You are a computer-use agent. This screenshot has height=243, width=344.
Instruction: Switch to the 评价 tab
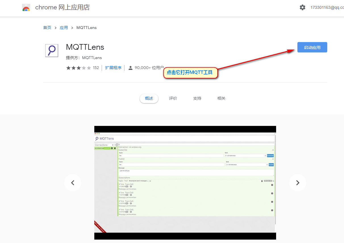pos(173,98)
